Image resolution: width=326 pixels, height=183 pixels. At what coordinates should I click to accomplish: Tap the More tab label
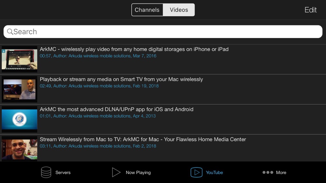click(281, 172)
